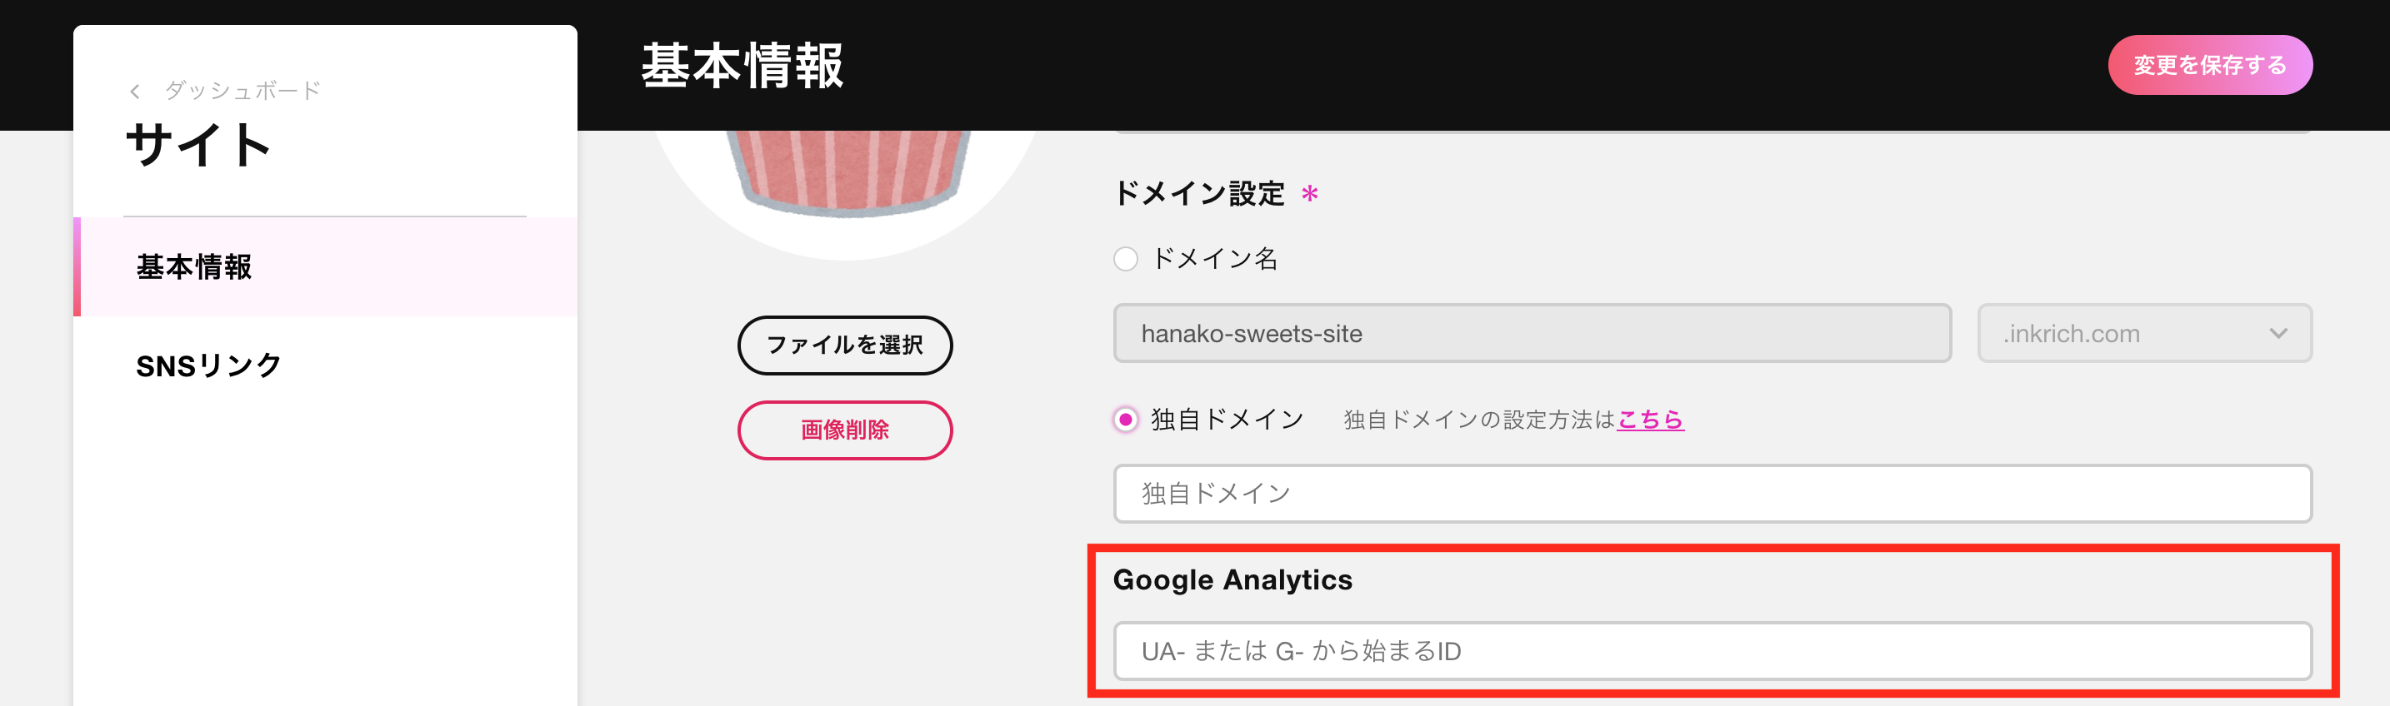Viewport: 2390px width, 706px height.
Task: Click the 変更を保存する button
Action: click(x=2209, y=65)
